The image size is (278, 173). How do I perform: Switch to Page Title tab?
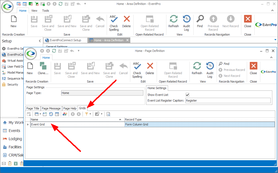point(33,108)
